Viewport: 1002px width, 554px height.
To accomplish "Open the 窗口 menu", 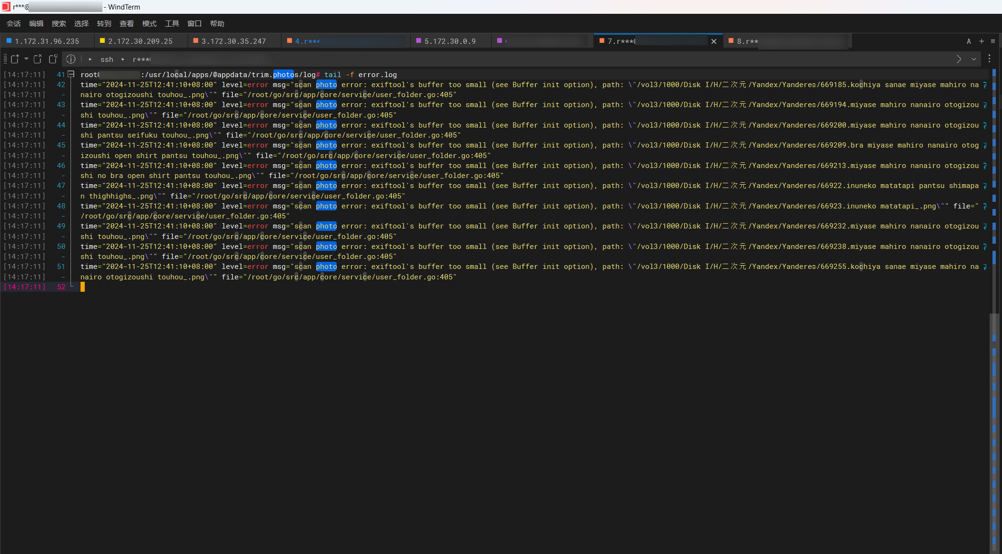I will [194, 24].
